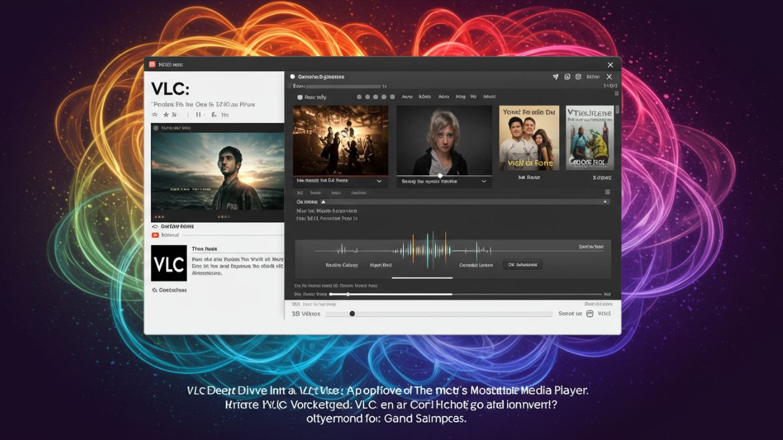Image resolution: width=783 pixels, height=440 pixels.
Task: Click the star icon under the VLC heading
Action: pos(166,114)
